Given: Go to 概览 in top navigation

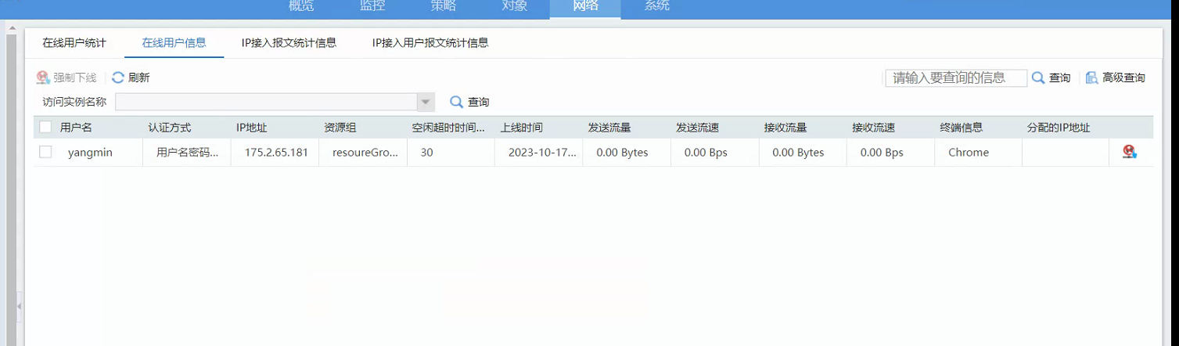Looking at the screenshot, I should [x=301, y=6].
